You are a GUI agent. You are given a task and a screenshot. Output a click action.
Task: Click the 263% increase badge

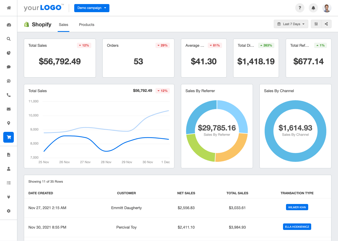(266, 45)
